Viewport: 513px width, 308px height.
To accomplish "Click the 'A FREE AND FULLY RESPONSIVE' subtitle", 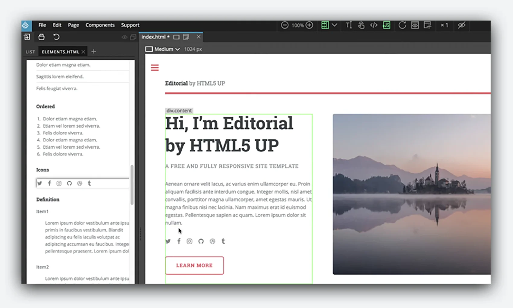I will tap(232, 166).
